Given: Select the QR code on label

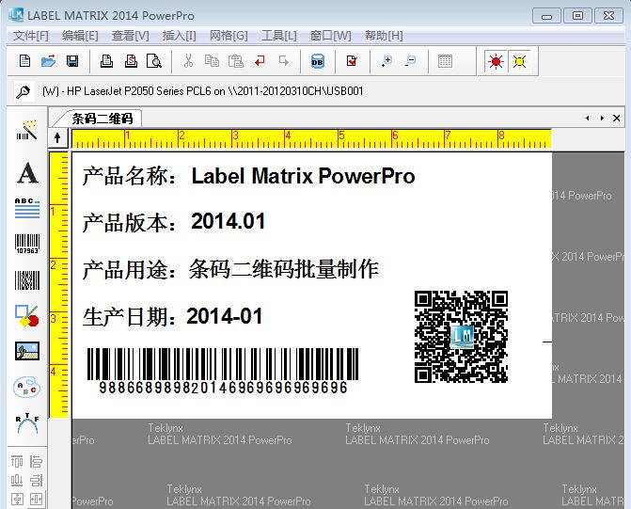Looking at the screenshot, I should click(461, 337).
